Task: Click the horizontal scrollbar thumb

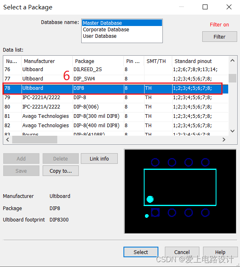Action: click(35, 140)
